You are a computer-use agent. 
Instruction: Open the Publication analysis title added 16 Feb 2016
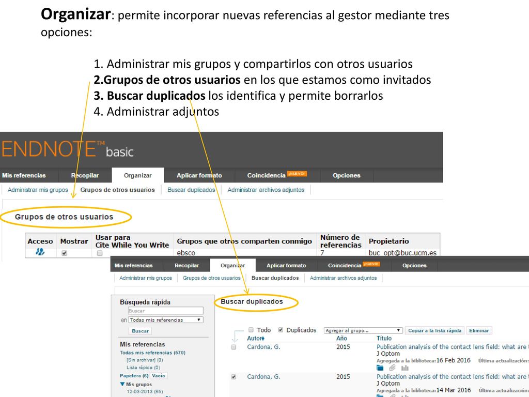(x=453, y=347)
